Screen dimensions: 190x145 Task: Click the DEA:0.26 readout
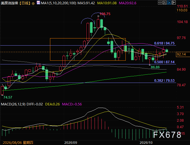(x=53, y=104)
